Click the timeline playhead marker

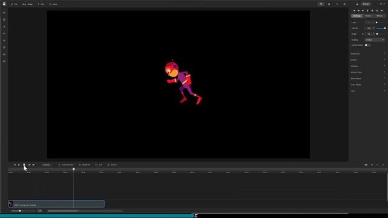point(73,169)
